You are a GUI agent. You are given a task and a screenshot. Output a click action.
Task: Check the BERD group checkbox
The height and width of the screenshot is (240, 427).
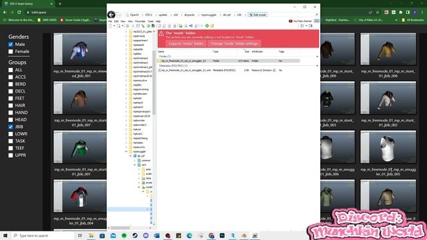[x=11, y=84]
